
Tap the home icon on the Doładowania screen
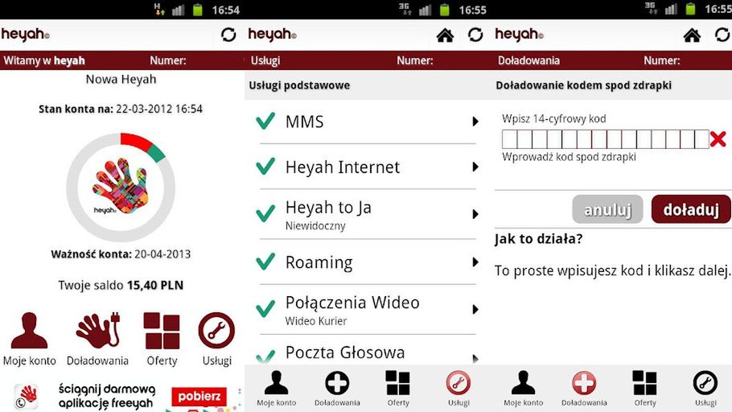pos(692,35)
